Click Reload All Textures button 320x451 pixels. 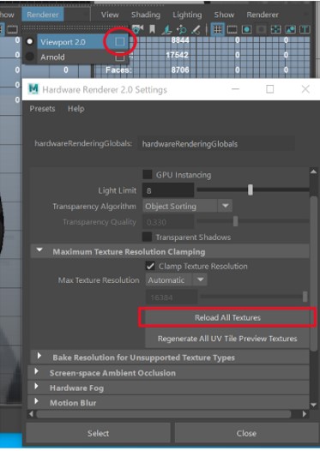pyautogui.click(x=227, y=317)
